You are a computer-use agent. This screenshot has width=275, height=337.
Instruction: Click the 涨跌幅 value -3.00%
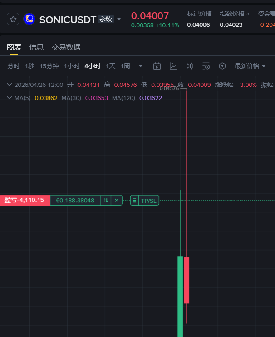(x=247, y=85)
